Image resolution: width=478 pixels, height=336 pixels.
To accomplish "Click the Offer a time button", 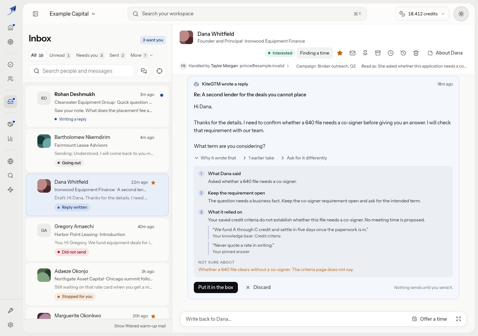I will coord(429,319).
